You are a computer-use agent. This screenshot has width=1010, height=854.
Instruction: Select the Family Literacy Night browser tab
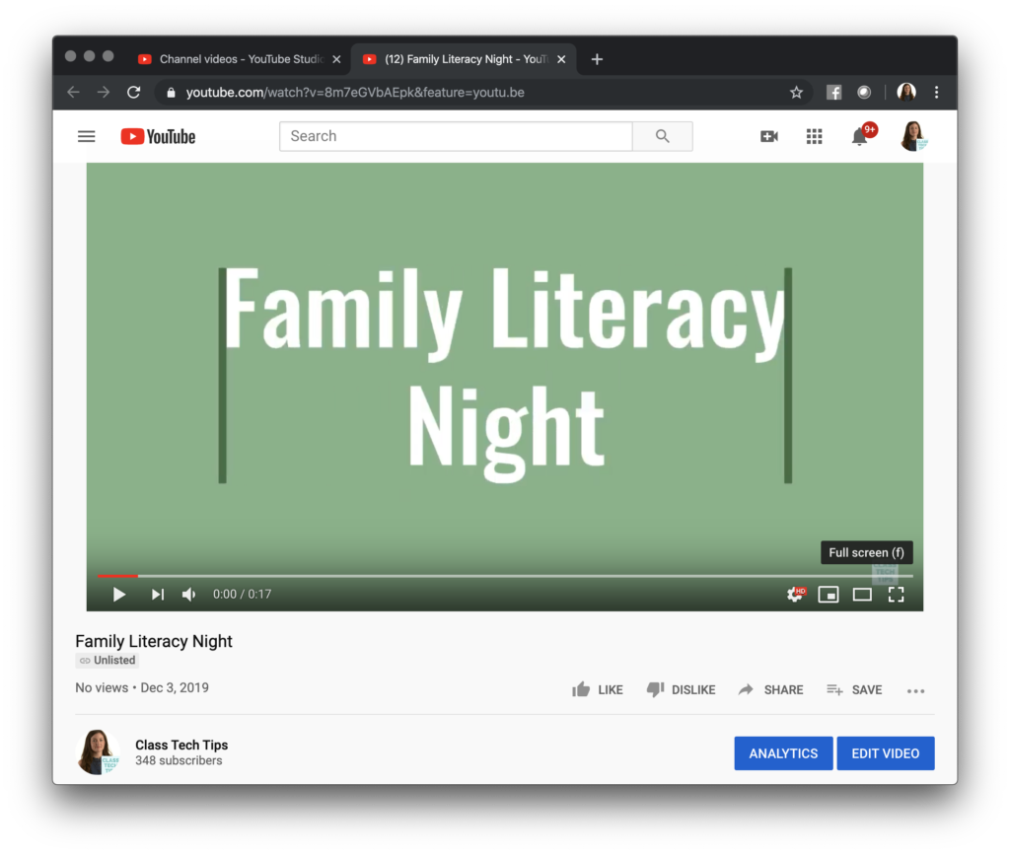tap(459, 59)
